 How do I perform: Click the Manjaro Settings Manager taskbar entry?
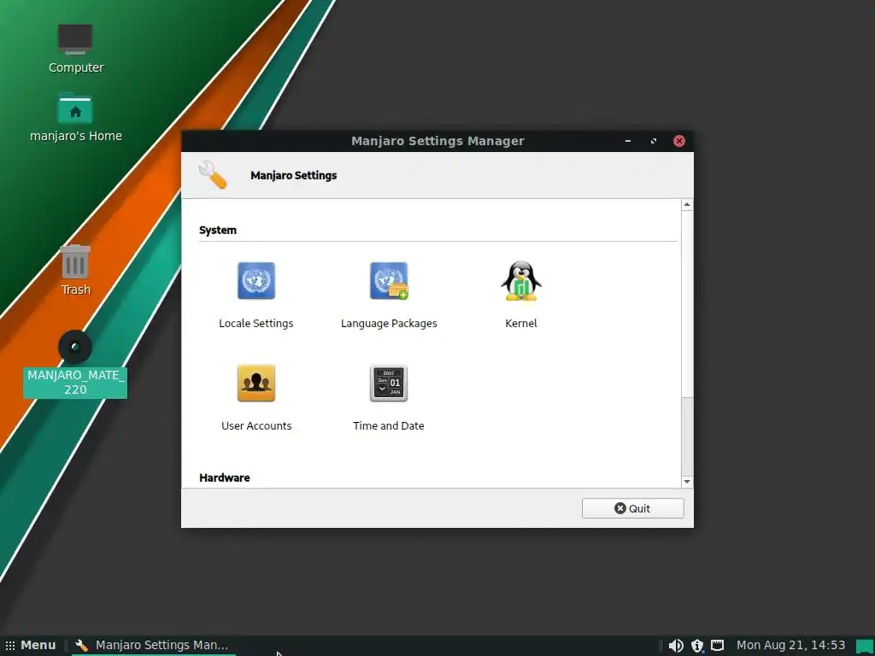click(152, 646)
